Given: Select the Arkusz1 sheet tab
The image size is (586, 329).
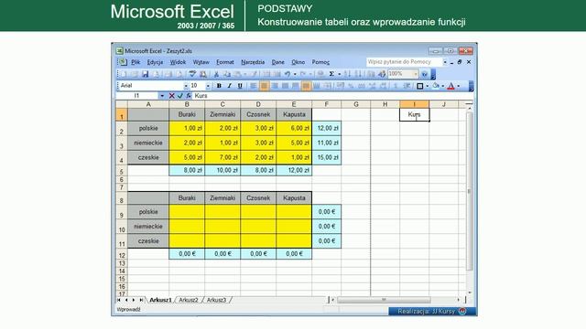Looking at the screenshot, I should [160, 300].
